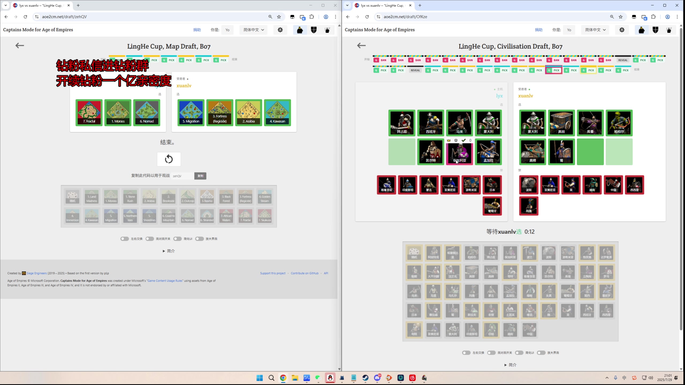Pick 马里 from the civilisation pool
Image resolution: width=685 pixels, height=385 pixels.
[433, 291]
